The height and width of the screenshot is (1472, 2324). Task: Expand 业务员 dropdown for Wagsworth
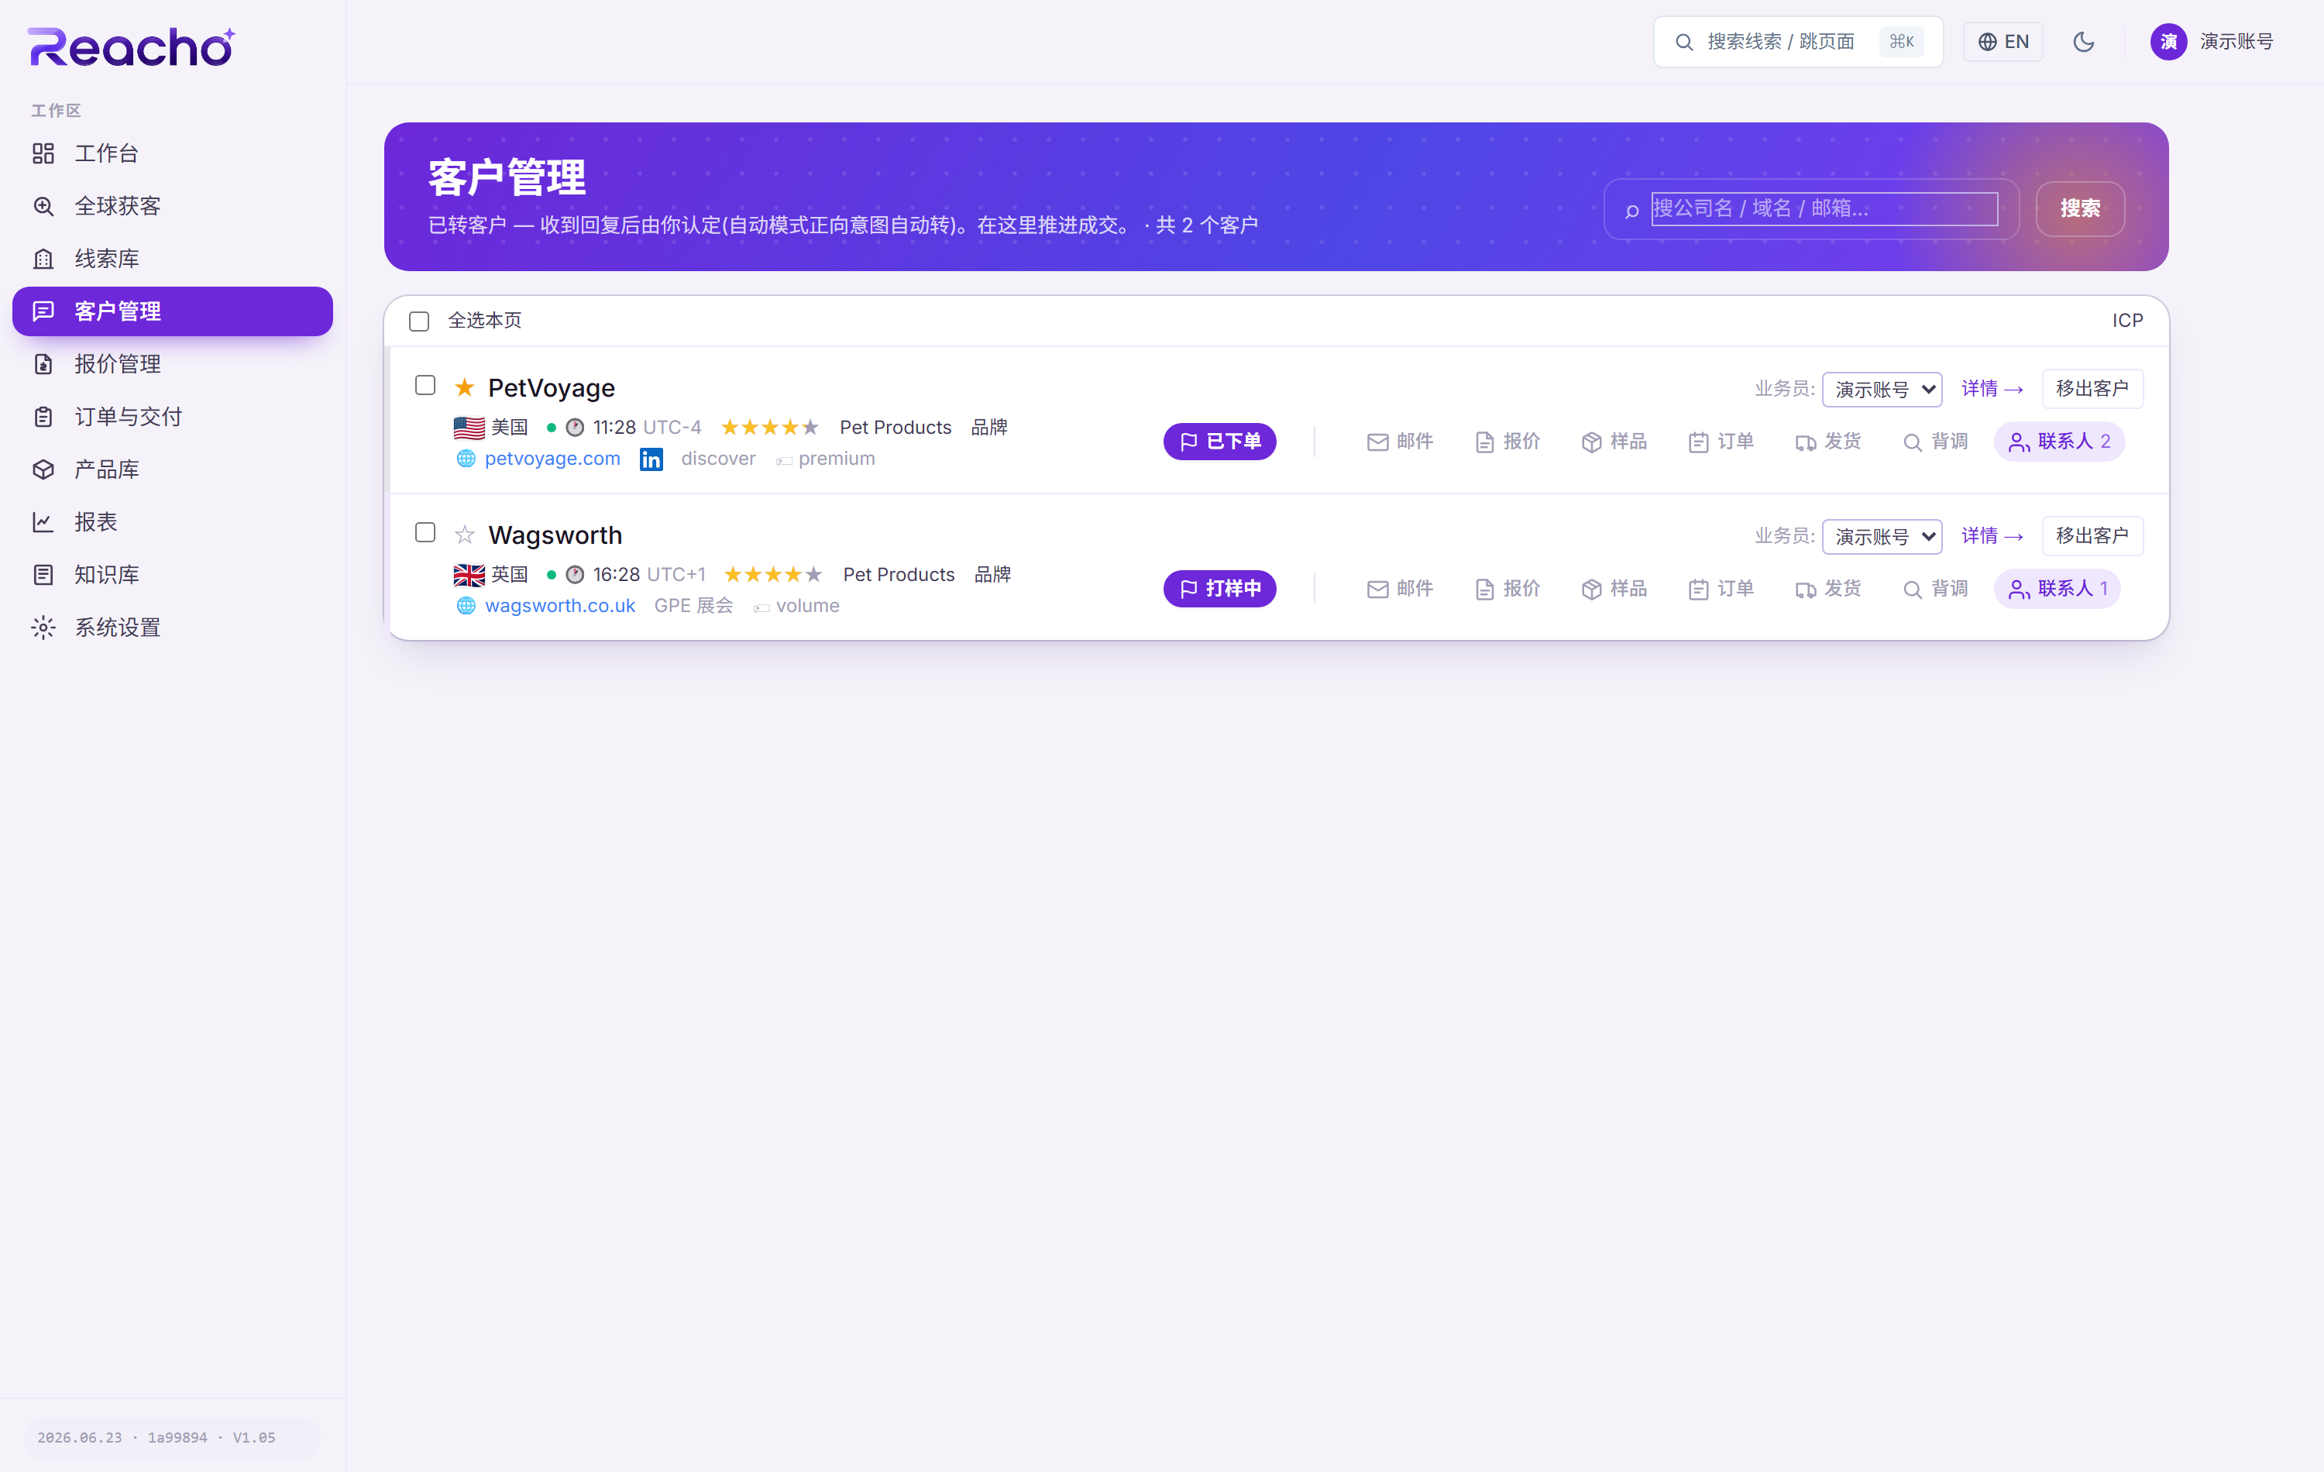(x=1882, y=535)
